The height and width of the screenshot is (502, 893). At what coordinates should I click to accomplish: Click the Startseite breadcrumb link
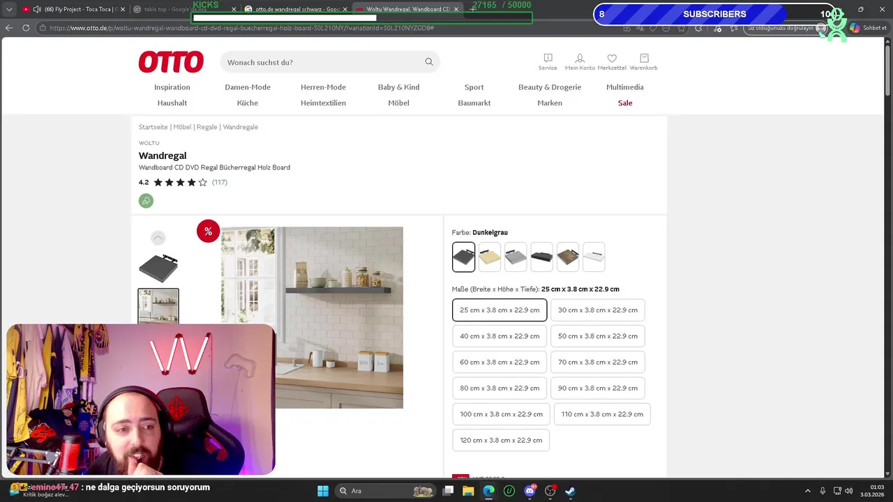[153, 127]
